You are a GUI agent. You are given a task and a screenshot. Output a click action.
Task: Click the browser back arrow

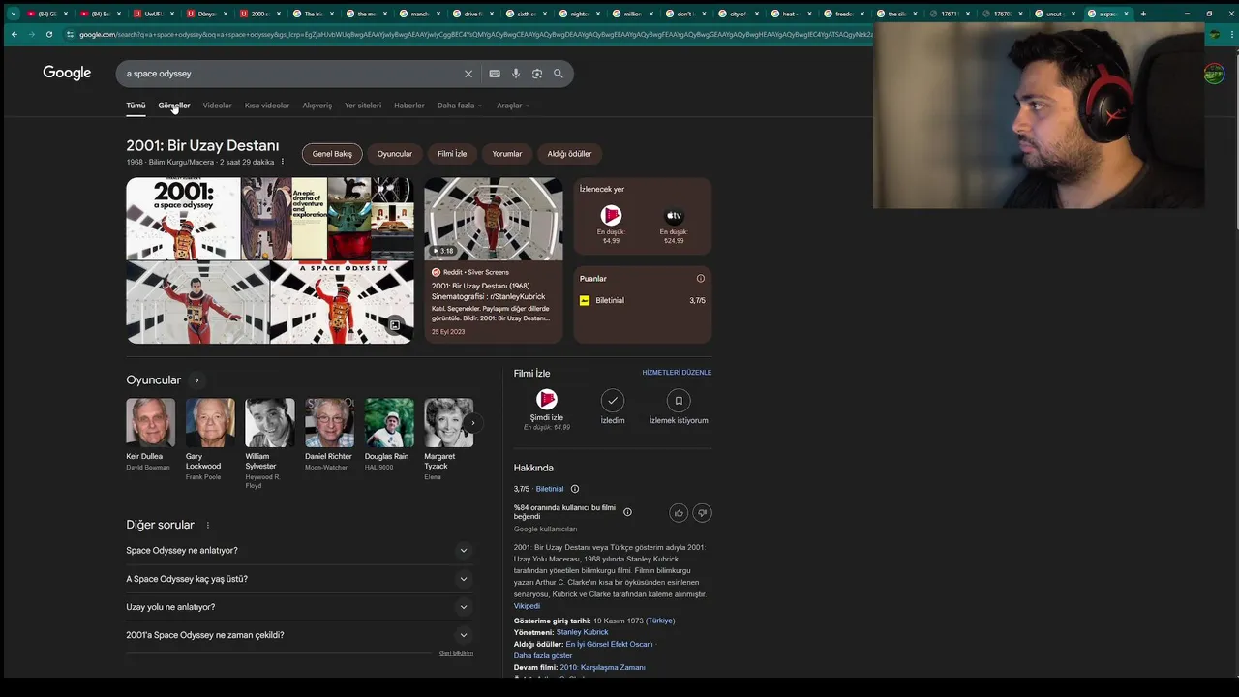[x=14, y=34]
